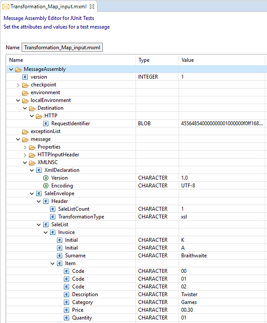Collapse the Invoice element
This screenshot has width=267, height=323.
45,233
